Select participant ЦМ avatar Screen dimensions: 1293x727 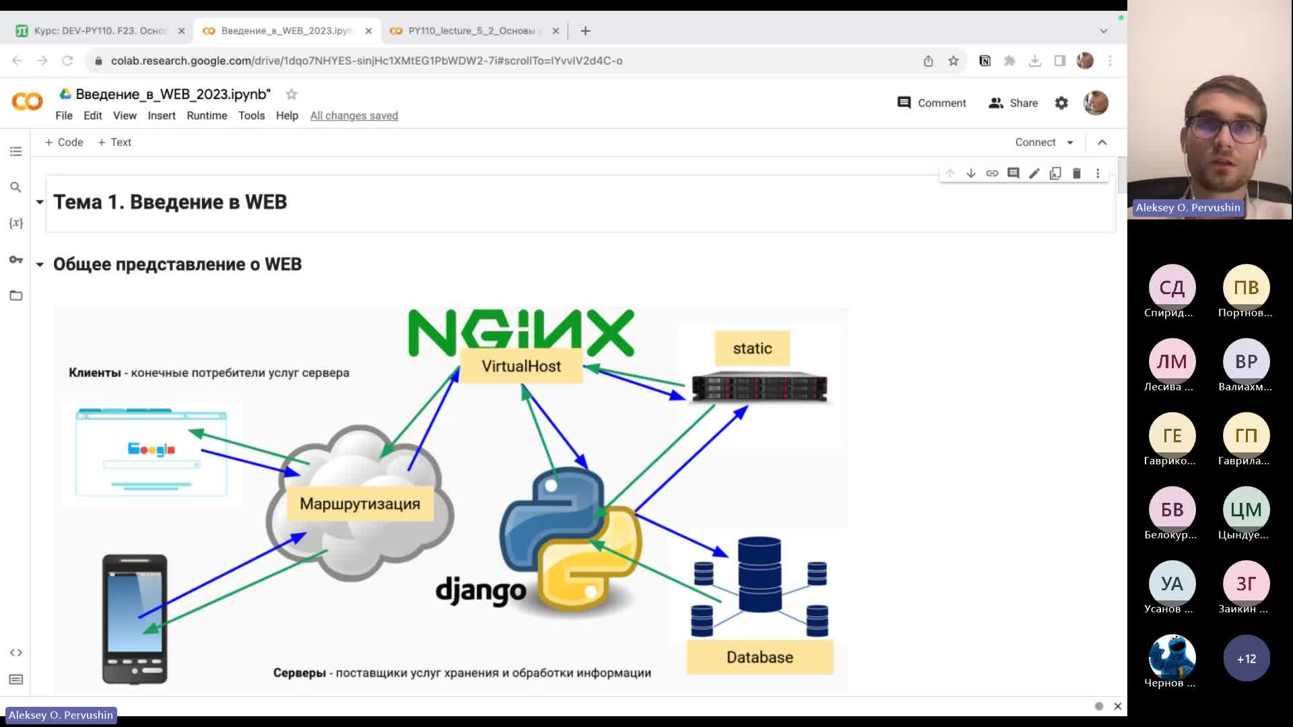1247,510
